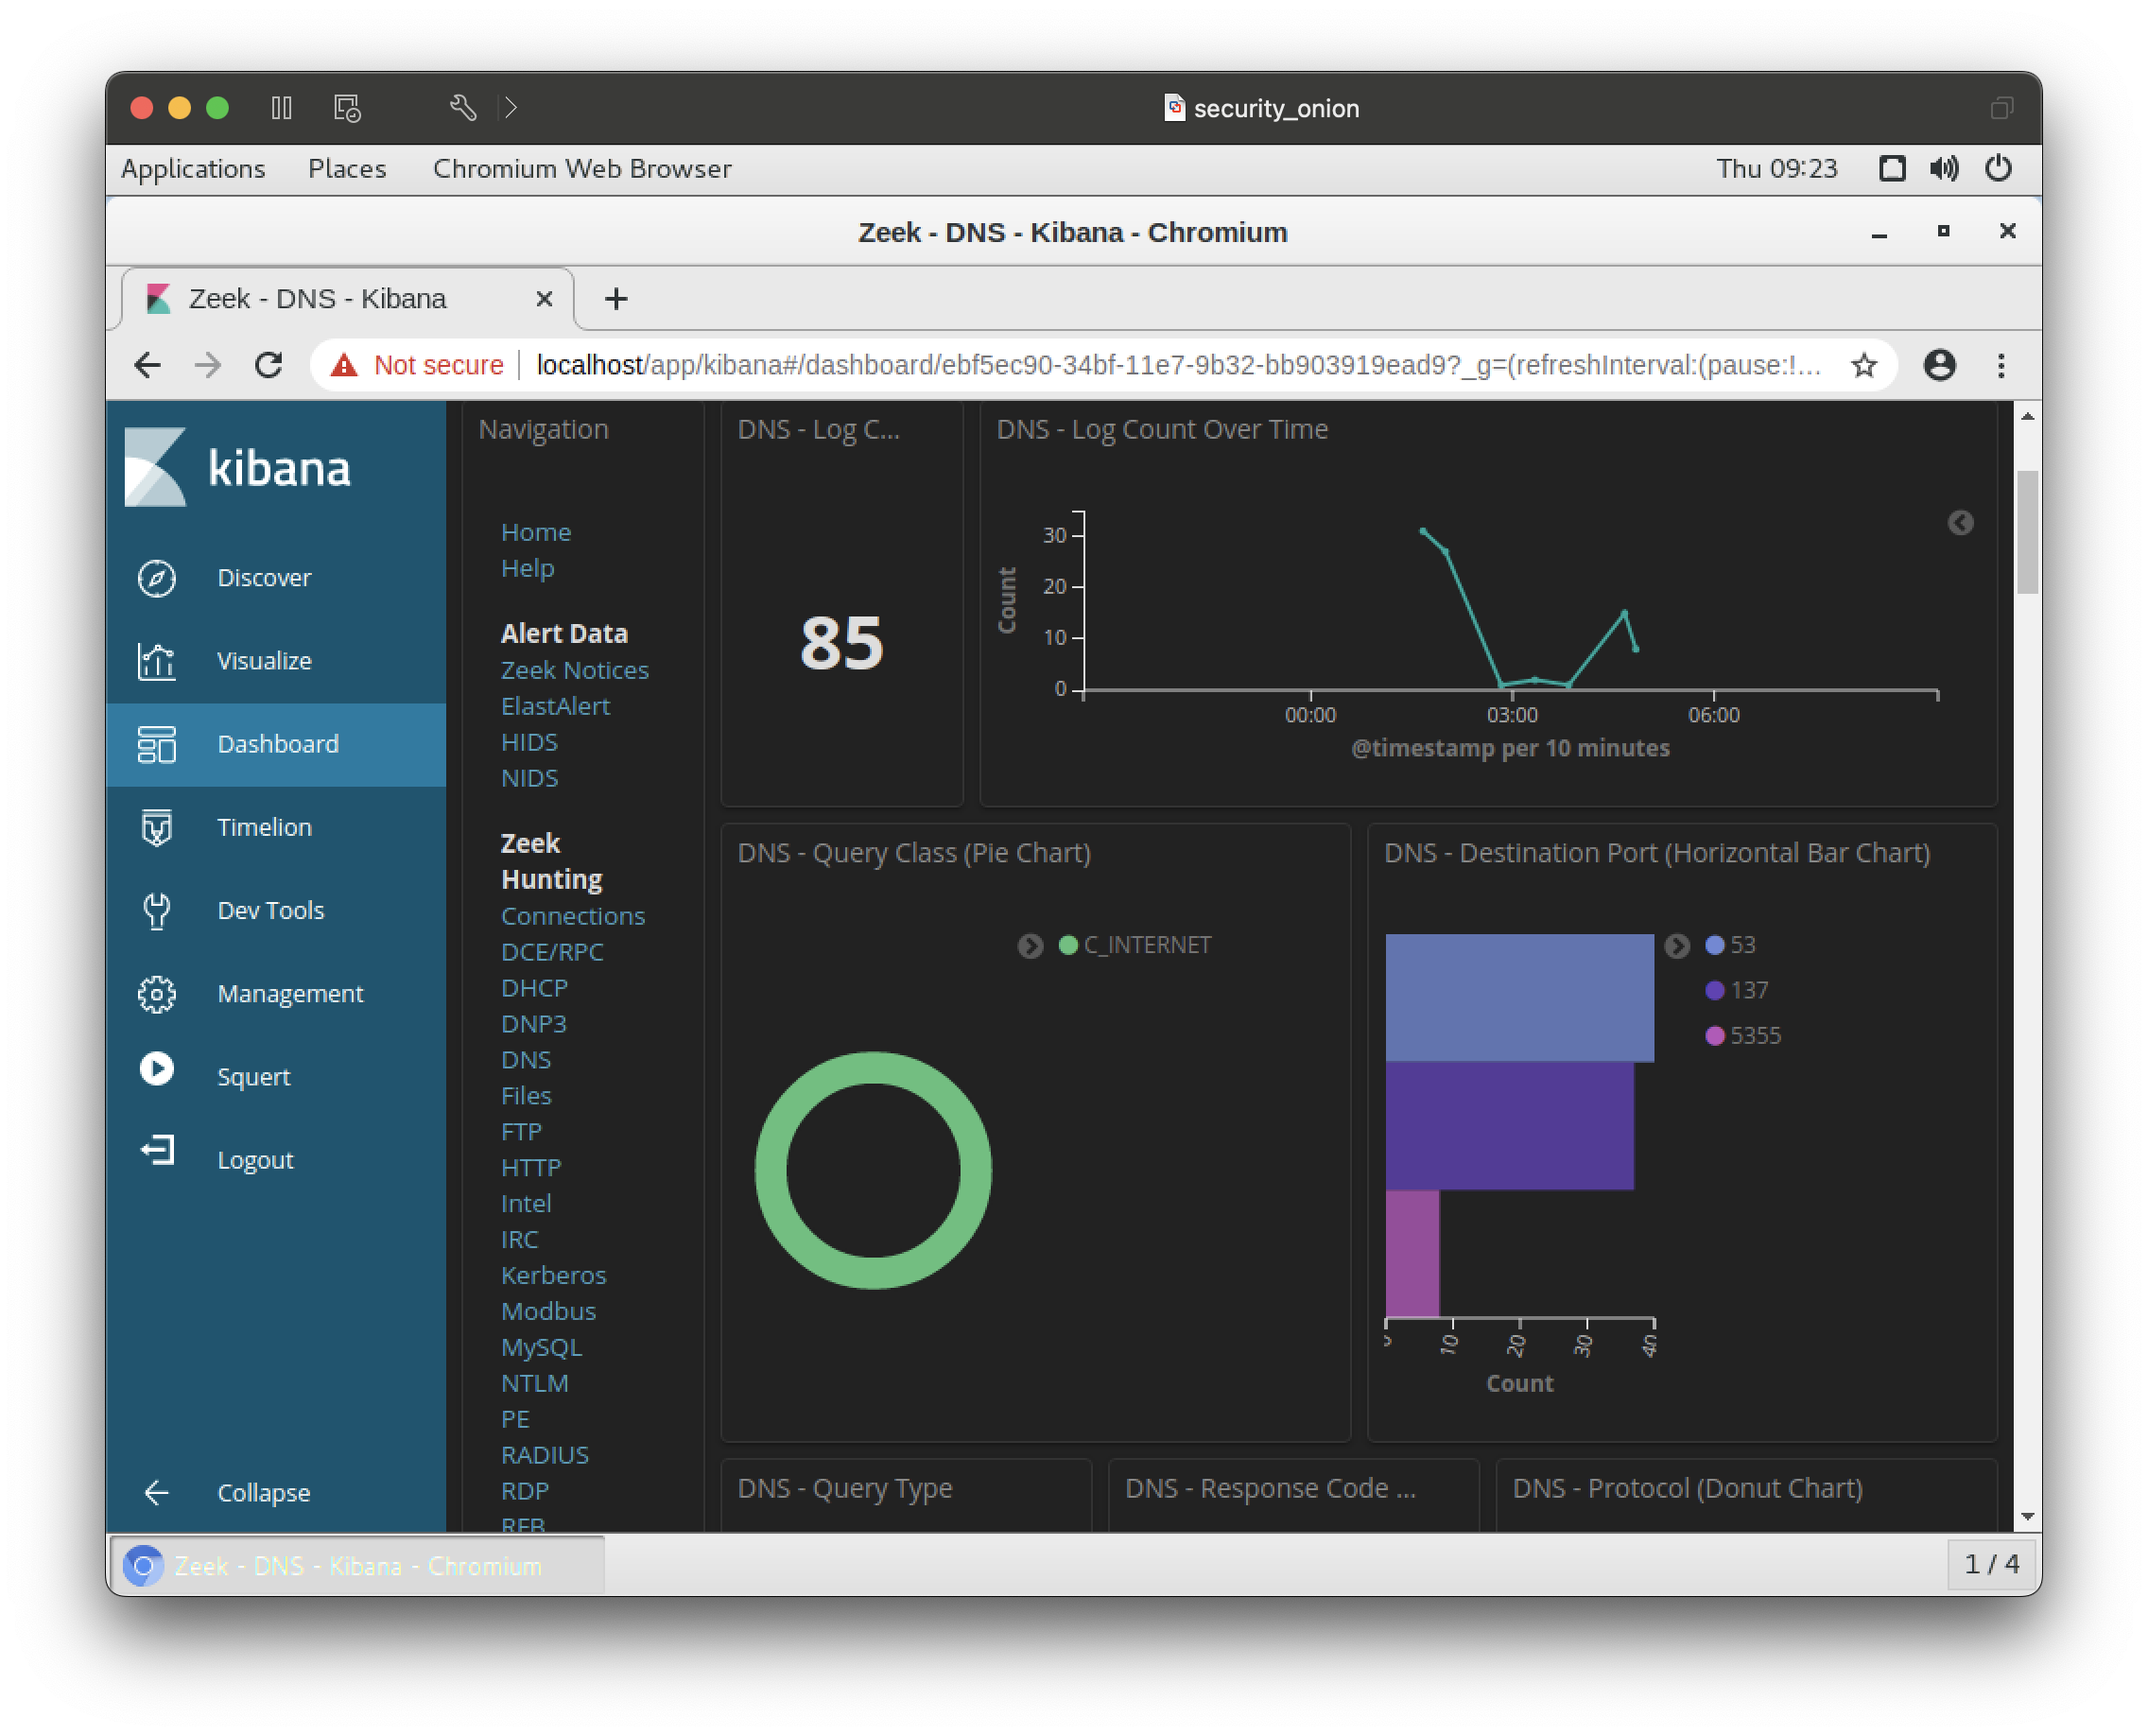Open the Kerberos hunting link
The height and width of the screenshot is (1736, 2148).
pos(553,1275)
